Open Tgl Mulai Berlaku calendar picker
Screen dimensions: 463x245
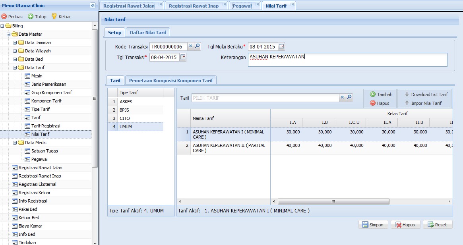point(281,46)
